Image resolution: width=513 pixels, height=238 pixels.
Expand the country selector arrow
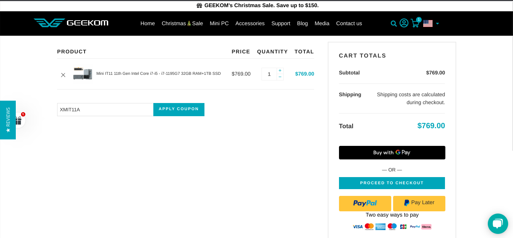[437, 24]
